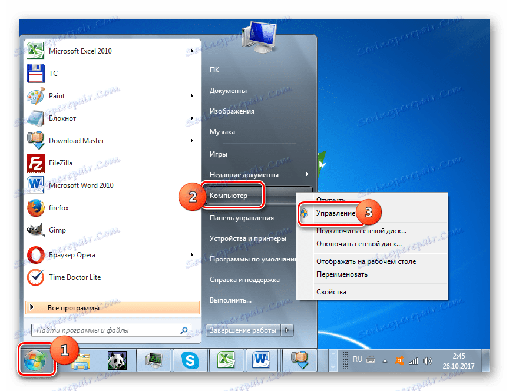The image size is (509, 391).
Task: Choose Подключить сетевой диск...
Action: [x=361, y=231]
